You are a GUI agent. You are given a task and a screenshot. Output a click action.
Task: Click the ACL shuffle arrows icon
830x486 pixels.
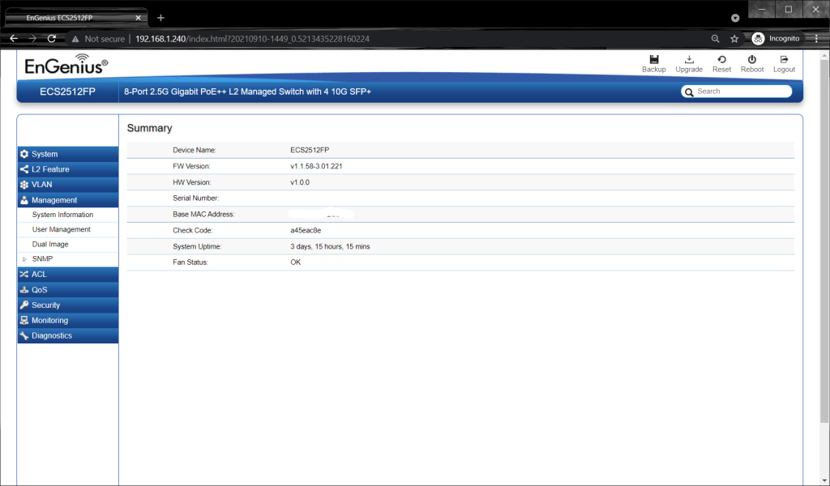24,274
